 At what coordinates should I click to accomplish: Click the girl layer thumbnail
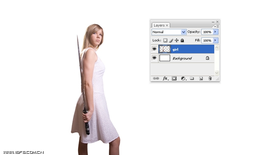pos(165,49)
